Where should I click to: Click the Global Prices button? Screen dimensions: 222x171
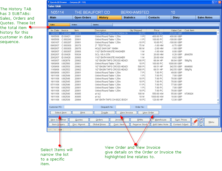click(99, 124)
